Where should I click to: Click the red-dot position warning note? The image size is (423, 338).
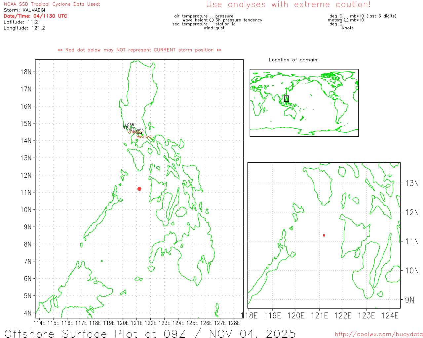click(139, 50)
